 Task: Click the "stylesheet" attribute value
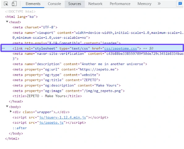(45, 48)
